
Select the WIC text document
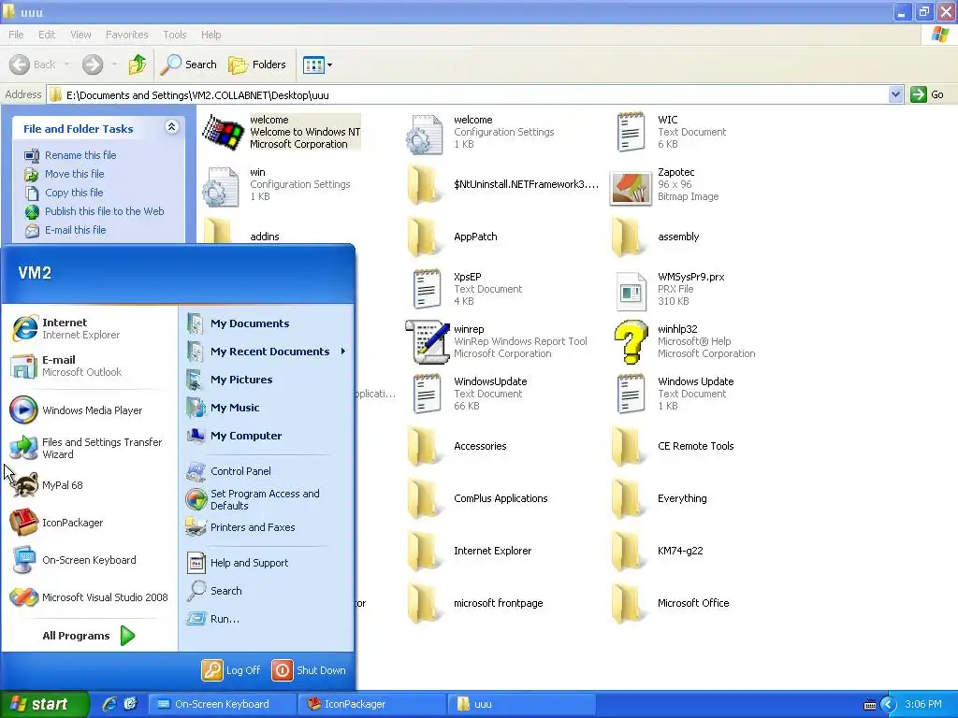click(x=670, y=132)
